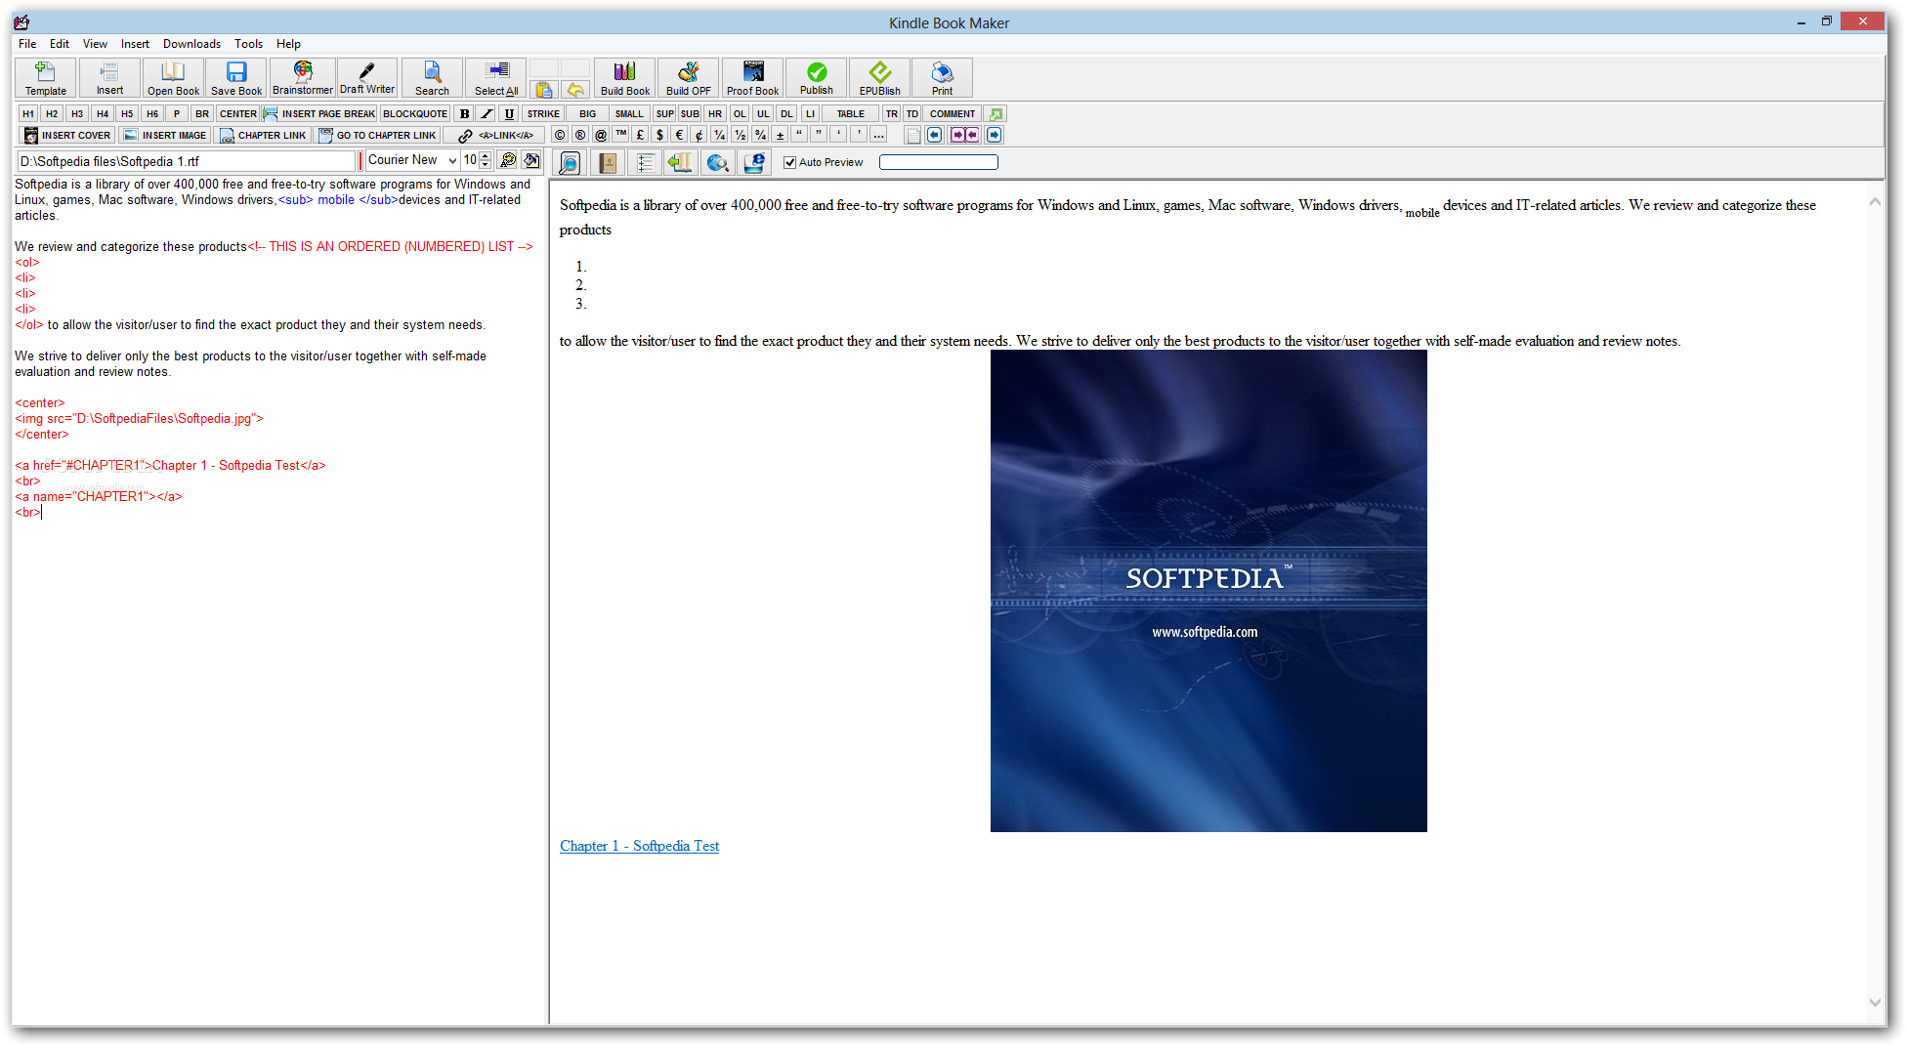The height and width of the screenshot is (1047, 1907).
Task: Click the brown book icon above preview
Action: [x=608, y=162]
